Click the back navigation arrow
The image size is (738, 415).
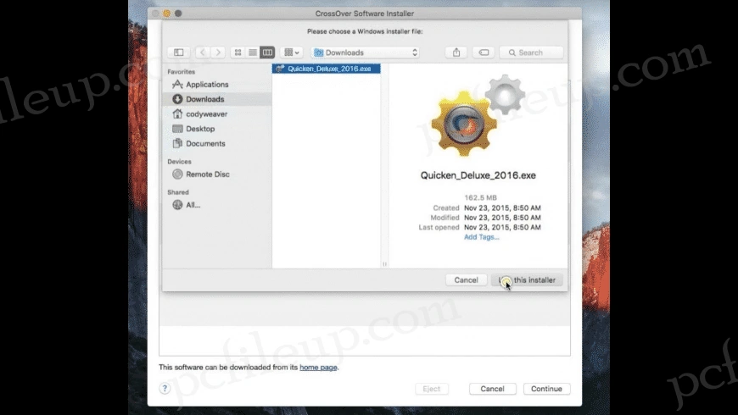(x=203, y=53)
